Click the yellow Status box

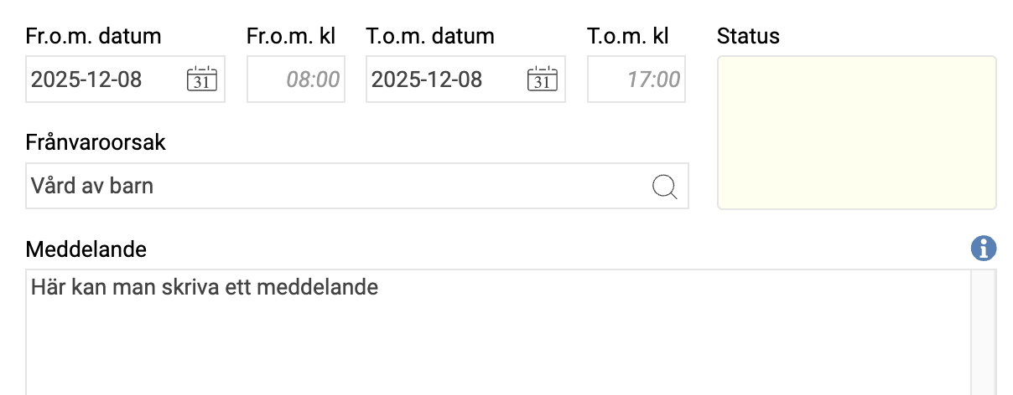tap(856, 132)
